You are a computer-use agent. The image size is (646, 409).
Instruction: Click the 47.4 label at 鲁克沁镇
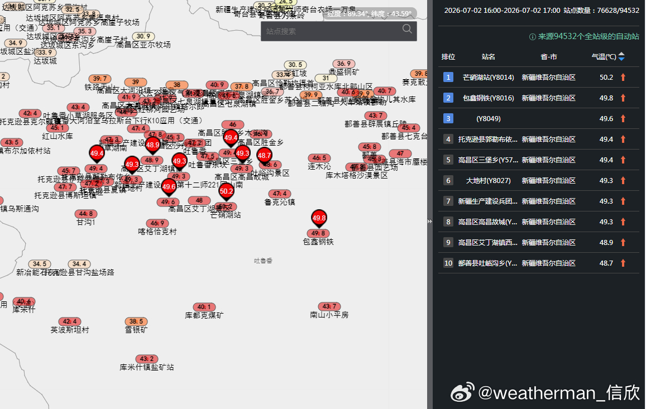[280, 193]
